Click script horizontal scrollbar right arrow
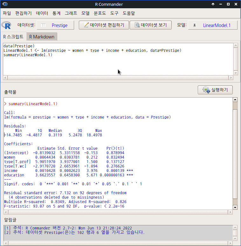241x246 pixels. [x=231, y=78]
